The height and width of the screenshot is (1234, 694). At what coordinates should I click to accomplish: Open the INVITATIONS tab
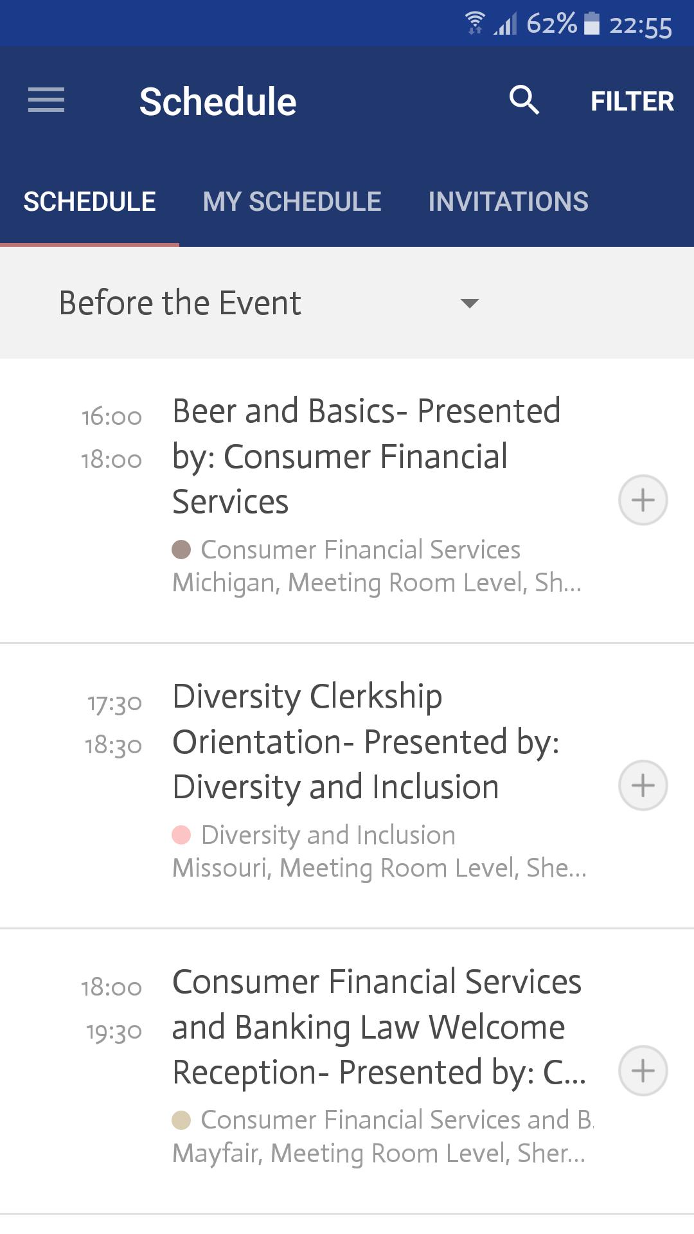coord(508,201)
